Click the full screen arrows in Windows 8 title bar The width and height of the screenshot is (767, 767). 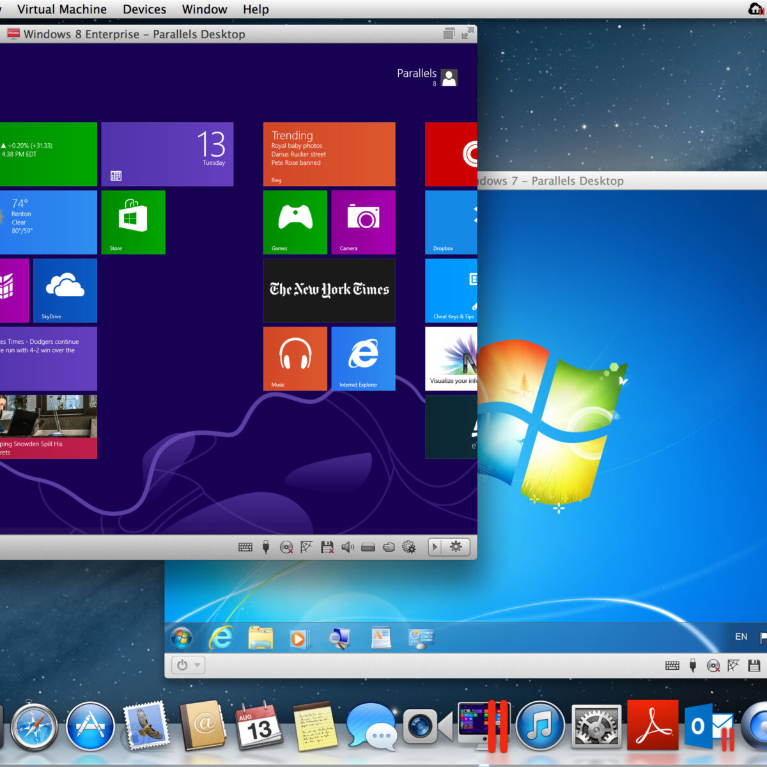(x=468, y=33)
